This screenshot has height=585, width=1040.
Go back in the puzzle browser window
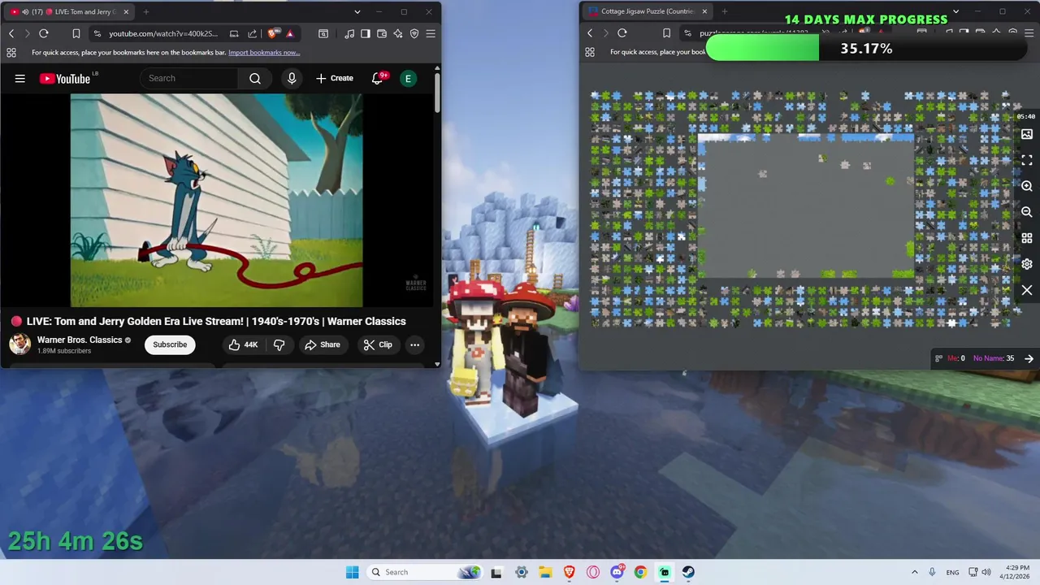click(590, 33)
